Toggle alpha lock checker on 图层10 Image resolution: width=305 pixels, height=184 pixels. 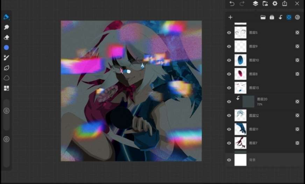(297, 60)
